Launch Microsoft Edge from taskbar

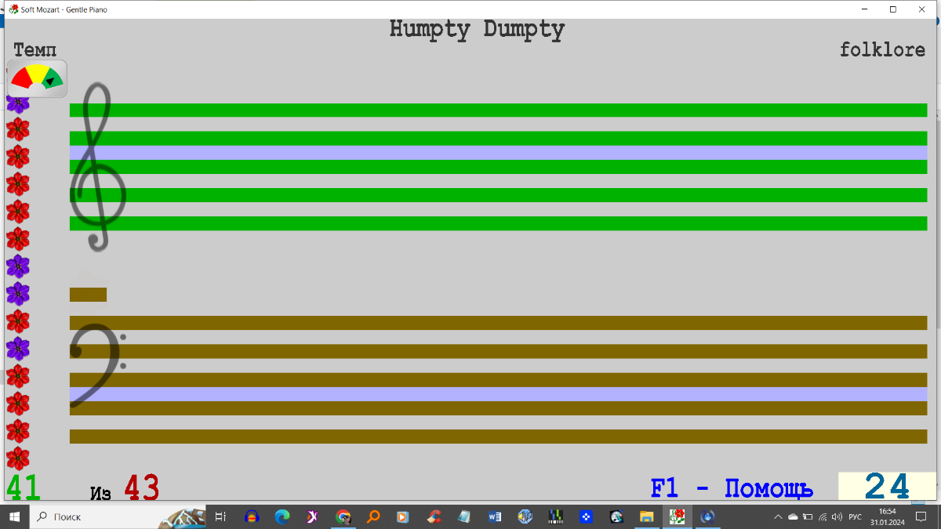[x=282, y=516]
